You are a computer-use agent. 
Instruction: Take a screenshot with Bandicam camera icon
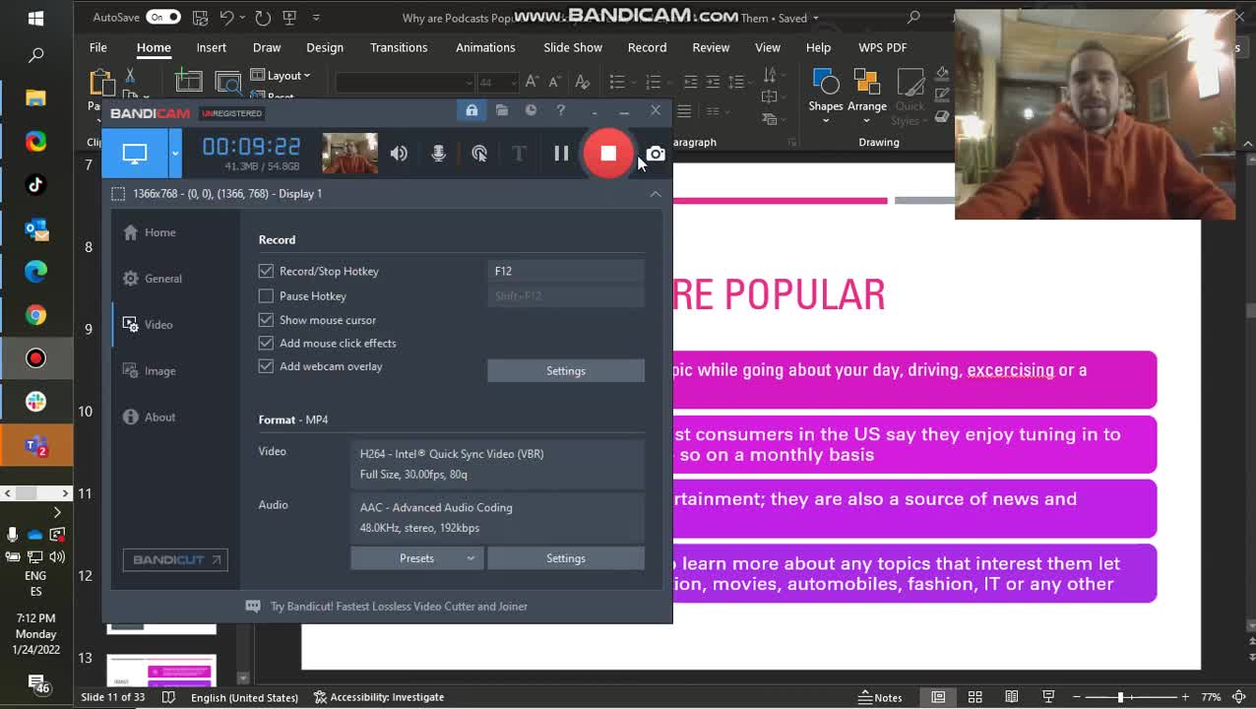(656, 154)
